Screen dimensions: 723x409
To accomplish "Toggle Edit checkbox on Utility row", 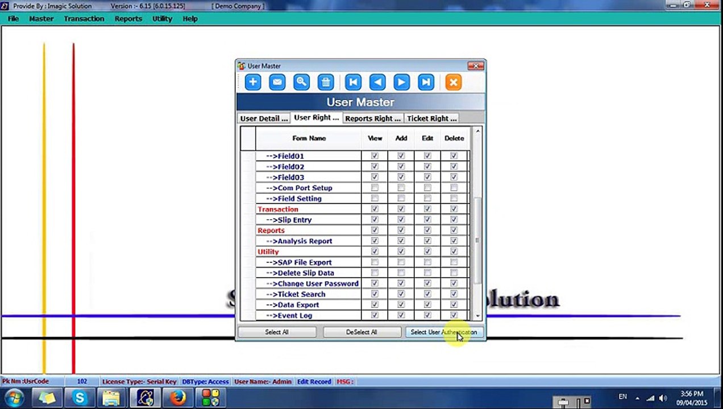I will click(x=427, y=252).
